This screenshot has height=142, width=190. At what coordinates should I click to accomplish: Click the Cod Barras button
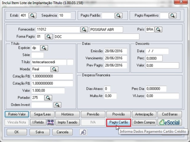coord(170,114)
